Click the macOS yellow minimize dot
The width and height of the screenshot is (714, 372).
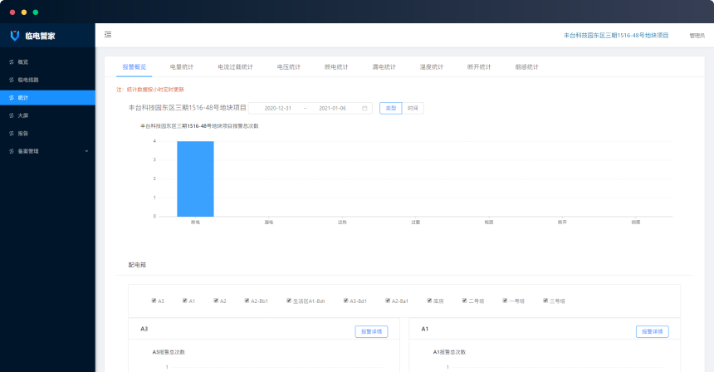pos(24,12)
